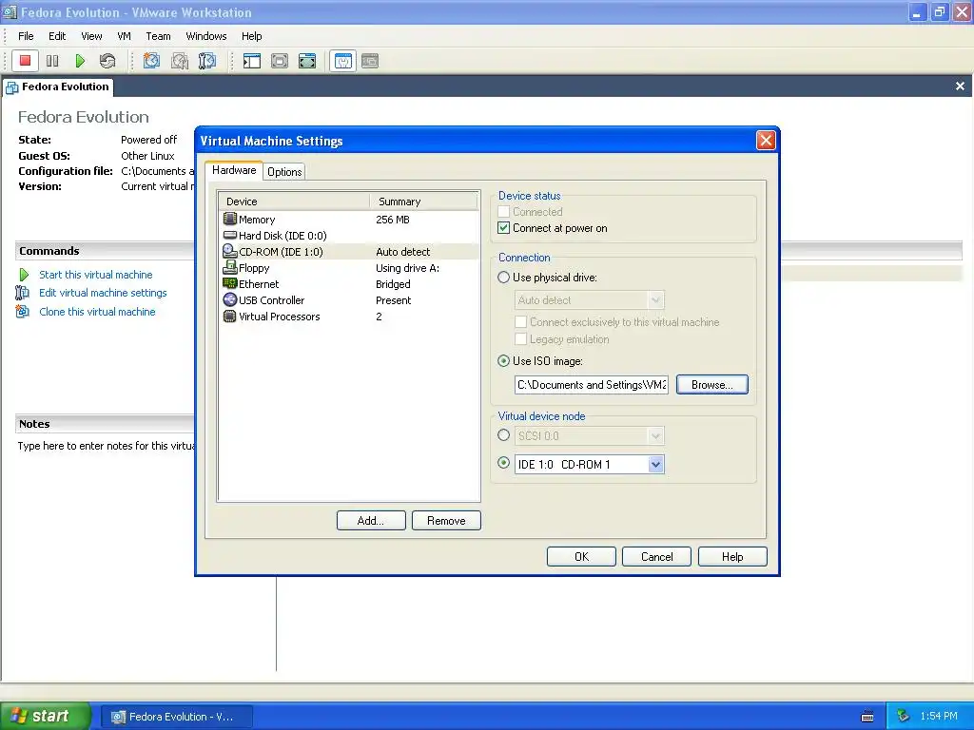Image resolution: width=974 pixels, height=730 pixels.
Task: Click Start this virtual machine link
Action: point(96,275)
